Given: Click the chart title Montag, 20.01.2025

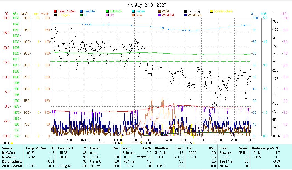Looking at the screenshot, I should click(x=147, y=5).
